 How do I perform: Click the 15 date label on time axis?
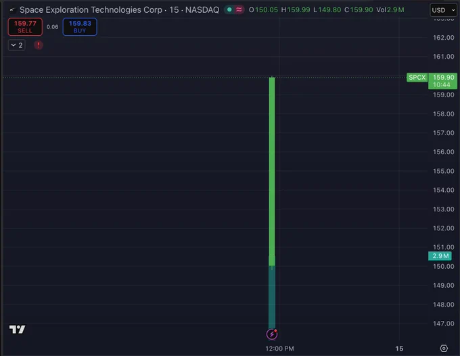point(399,349)
